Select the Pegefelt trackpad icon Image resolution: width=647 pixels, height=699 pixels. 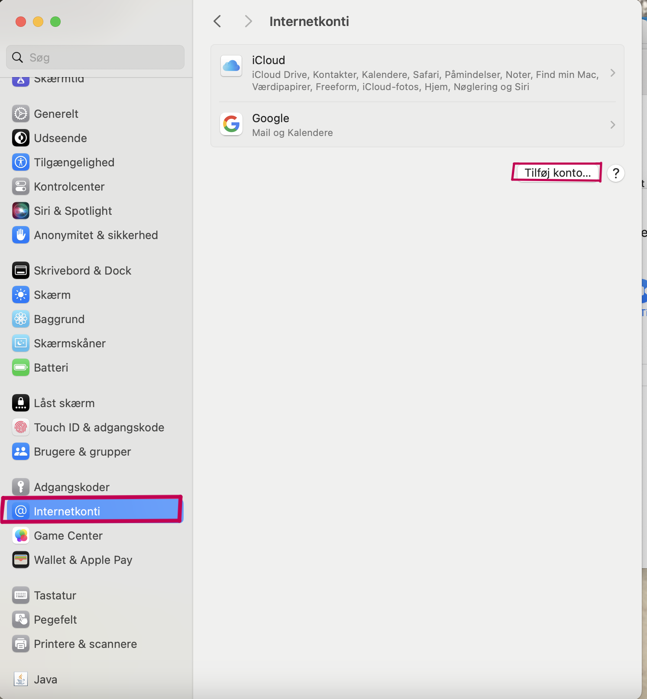tap(21, 619)
